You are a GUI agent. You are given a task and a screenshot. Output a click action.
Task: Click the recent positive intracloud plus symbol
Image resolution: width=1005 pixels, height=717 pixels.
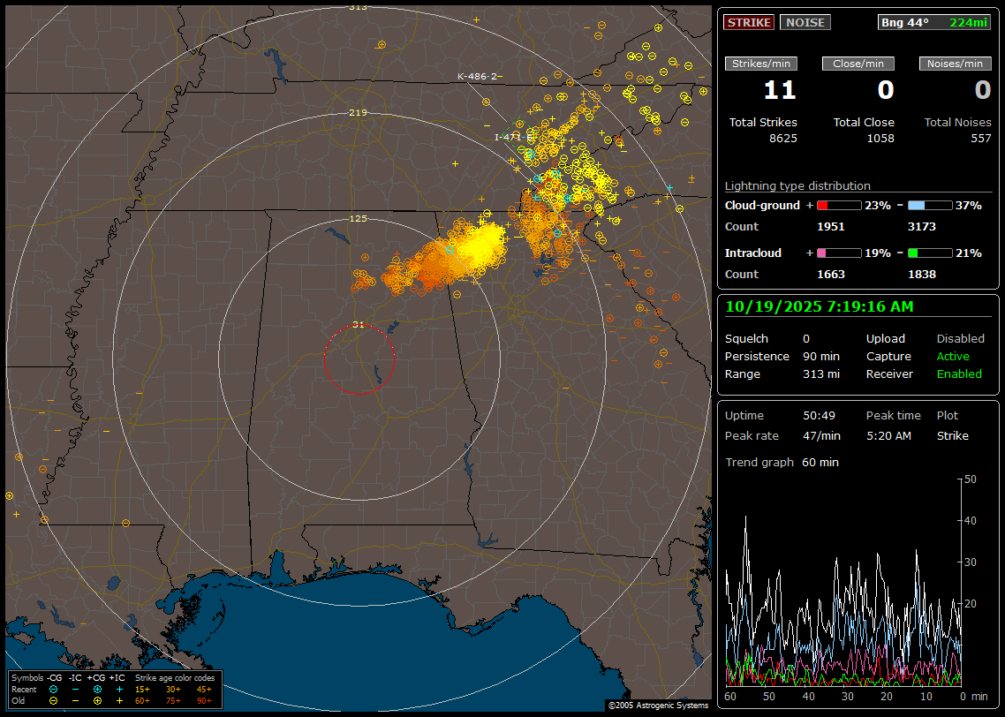tap(118, 689)
